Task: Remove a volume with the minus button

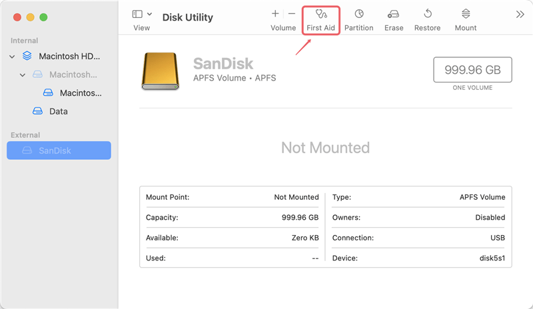Action: tap(292, 13)
